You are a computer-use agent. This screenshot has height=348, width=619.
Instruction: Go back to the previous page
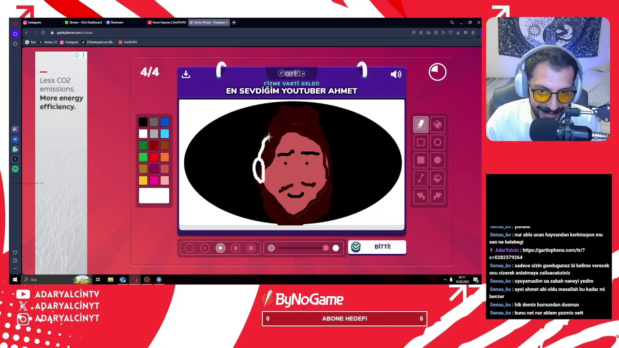coord(26,32)
